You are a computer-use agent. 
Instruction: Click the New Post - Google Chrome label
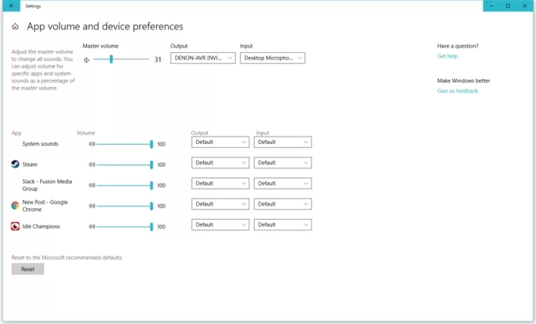pyautogui.click(x=45, y=206)
